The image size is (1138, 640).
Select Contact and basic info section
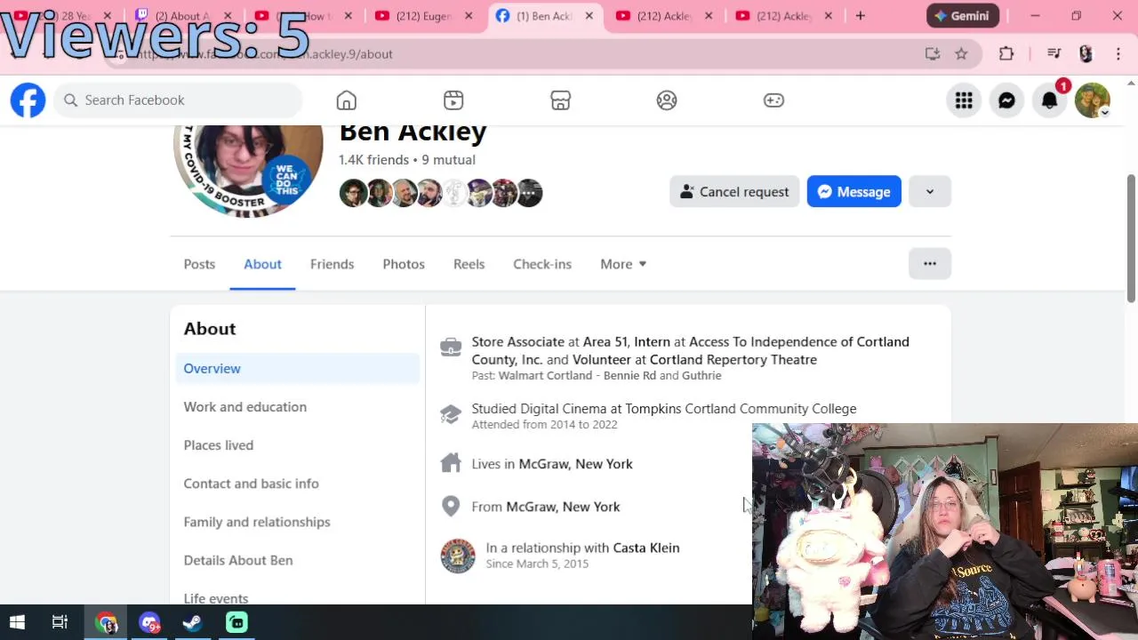[x=298, y=484]
